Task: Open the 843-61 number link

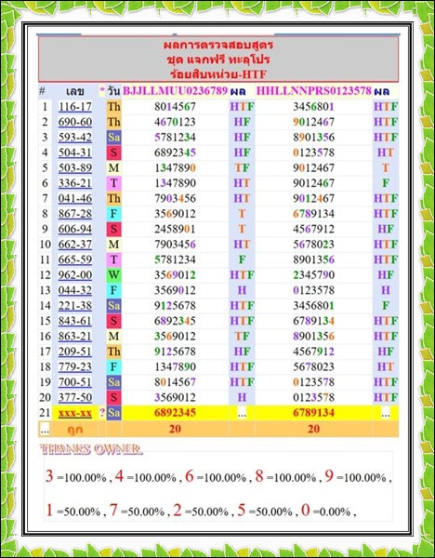Action: pyautogui.click(x=75, y=321)
